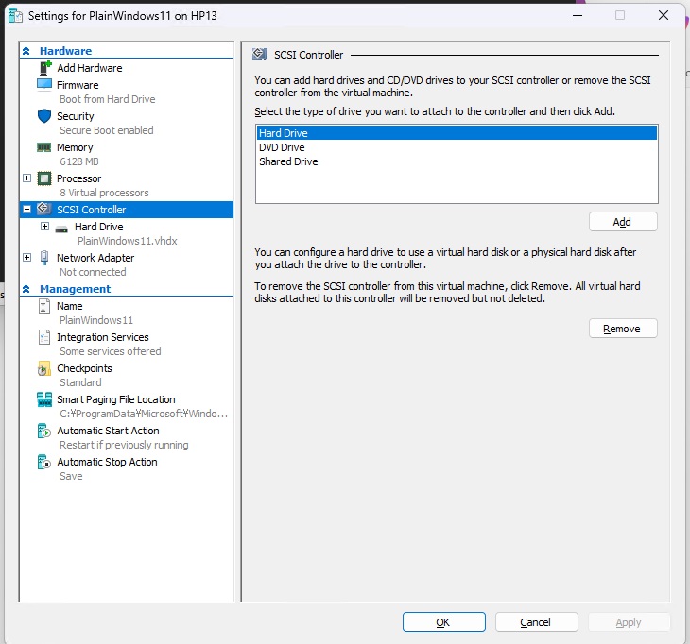The height and width of the screenshot is (644, 690).
Task: Click the PlainWindows11.vhdx text
Action: click(128, 241)
